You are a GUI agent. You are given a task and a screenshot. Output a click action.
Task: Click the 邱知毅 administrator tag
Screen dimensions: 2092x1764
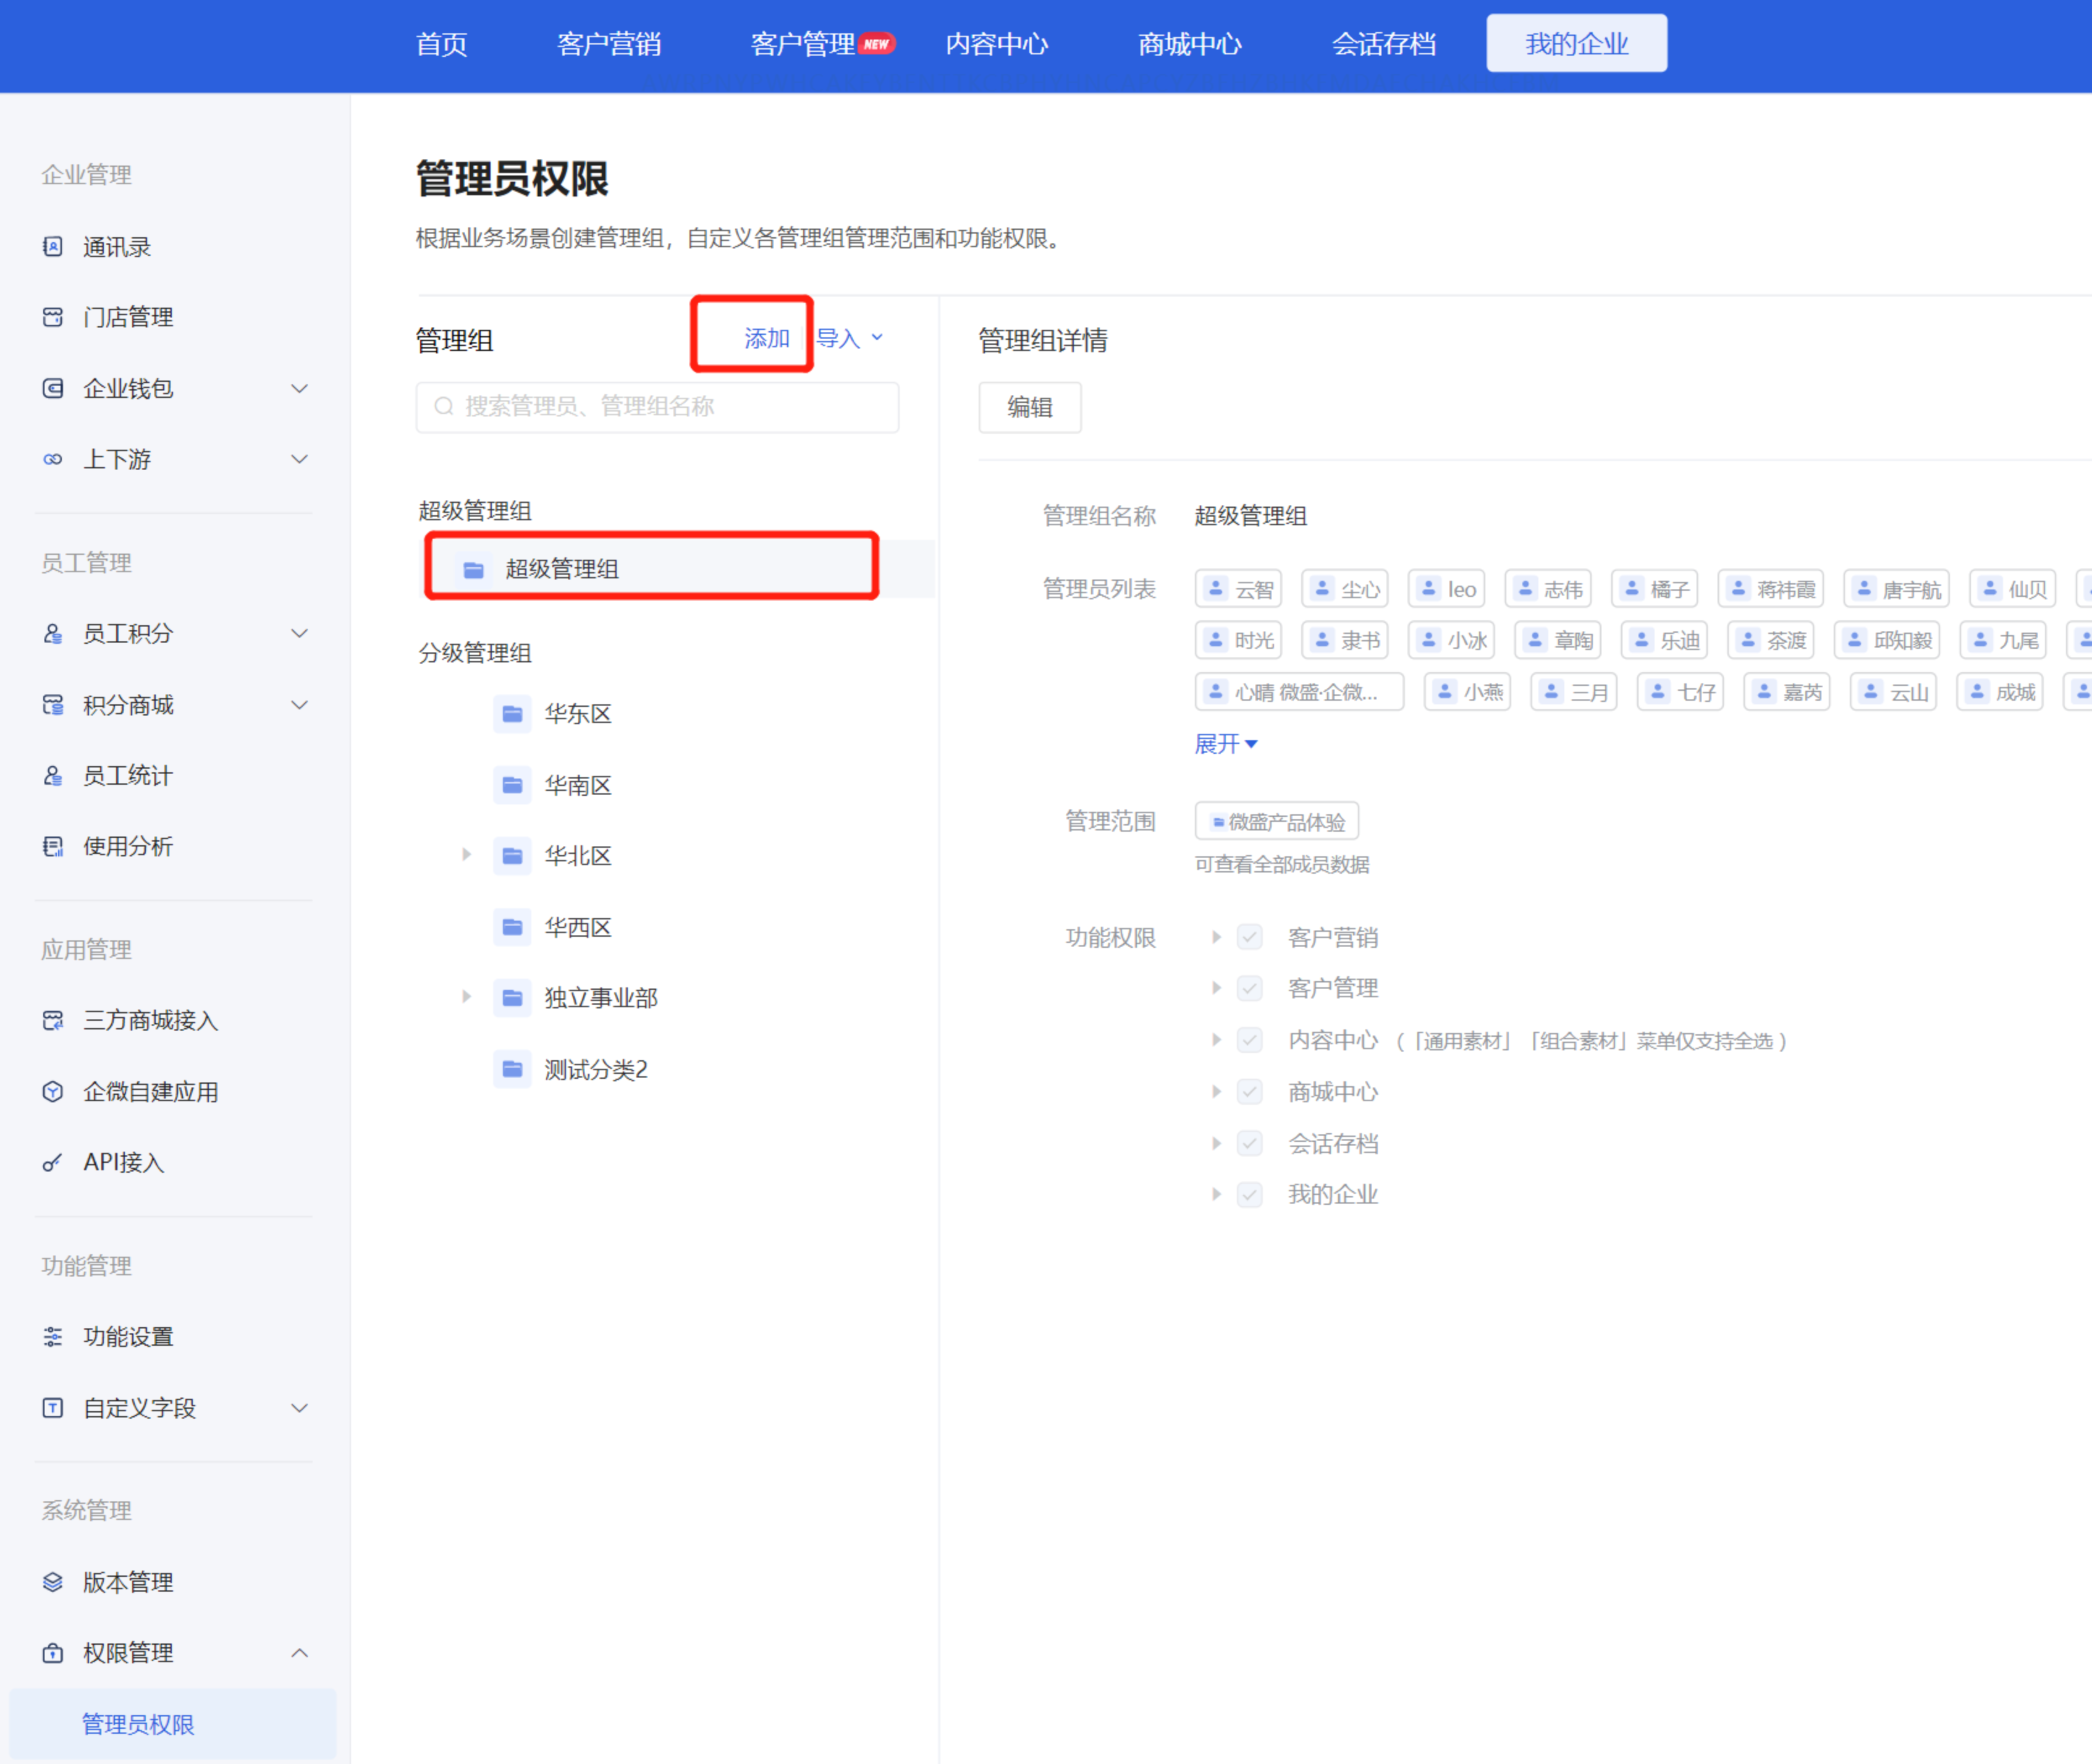coord(1887,640)
